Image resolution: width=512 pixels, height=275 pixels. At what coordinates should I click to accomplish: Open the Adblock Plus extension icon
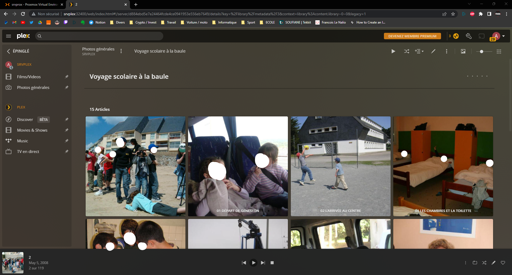tap(472, 14)
